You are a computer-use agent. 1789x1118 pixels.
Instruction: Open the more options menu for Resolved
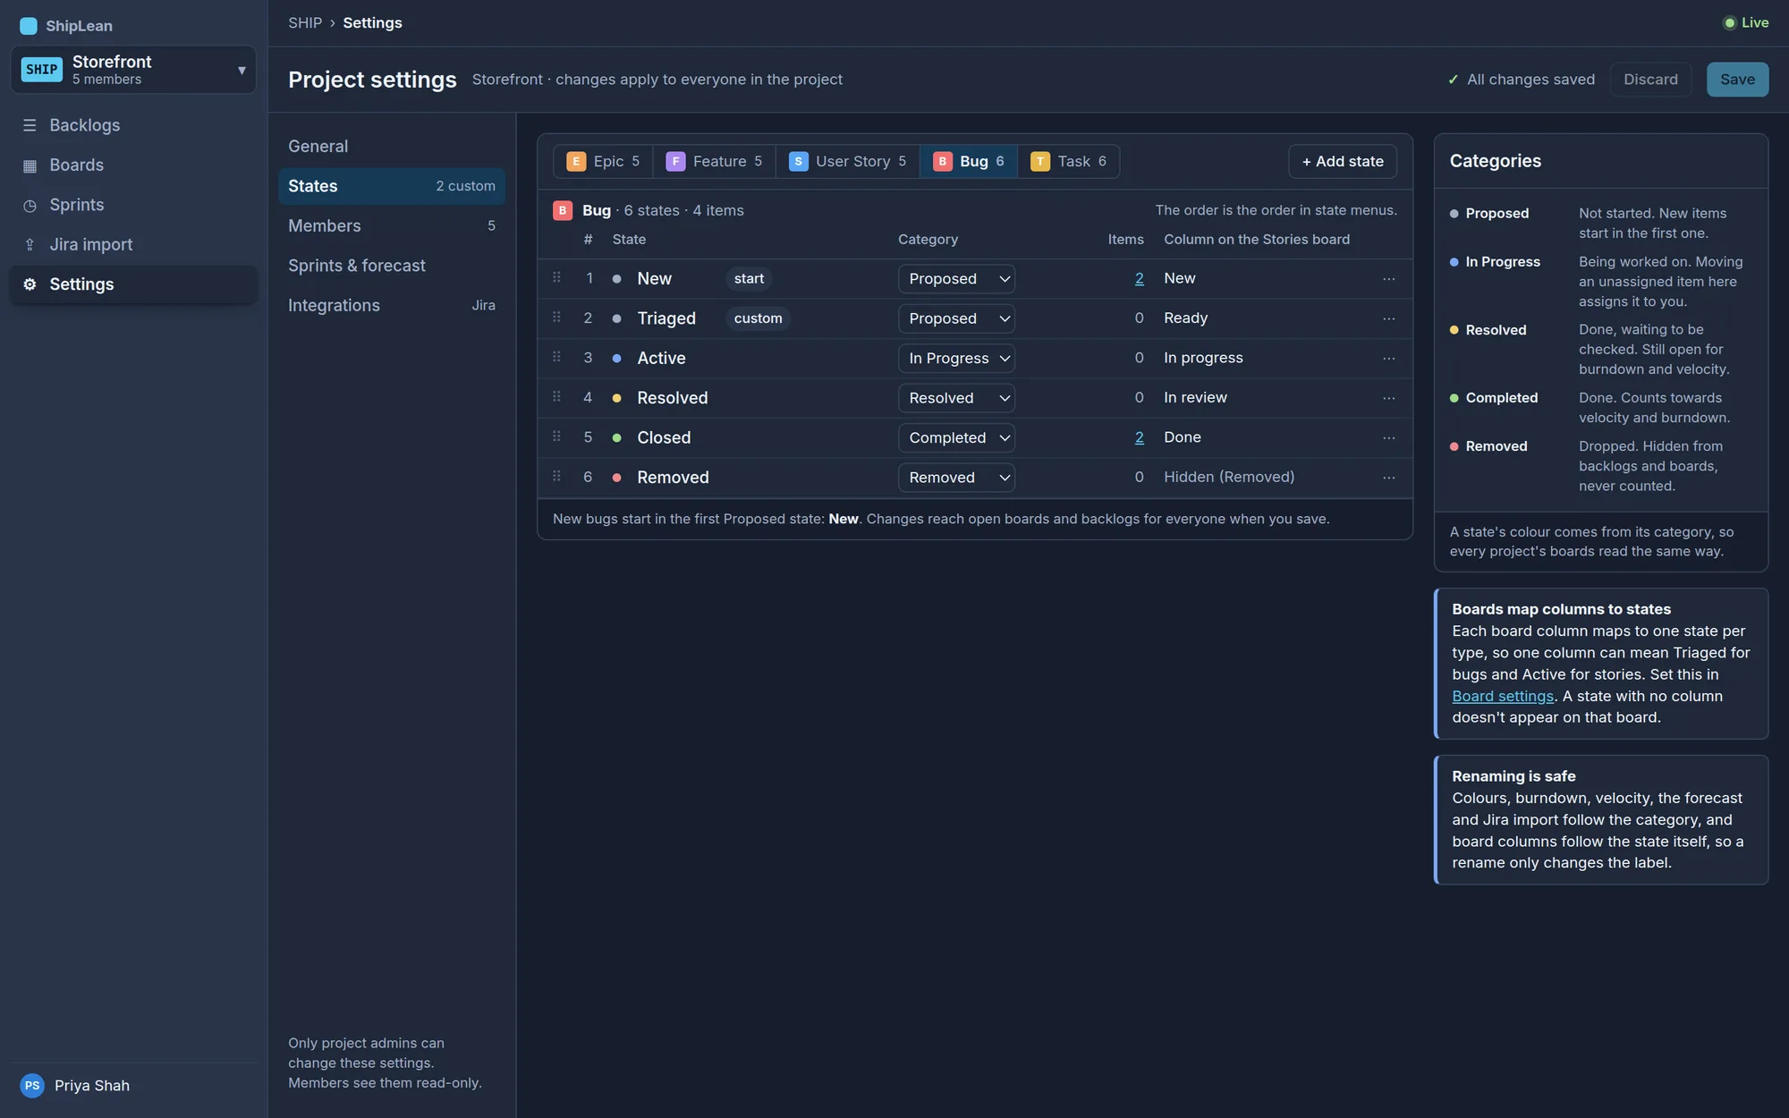pyautogui.click(x=1388, y=398)
